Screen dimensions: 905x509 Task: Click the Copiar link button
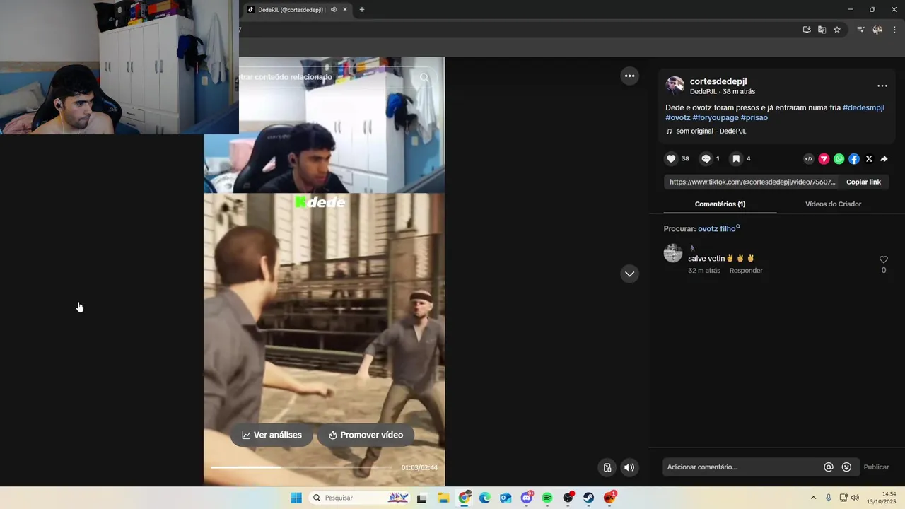click(863, 182)
